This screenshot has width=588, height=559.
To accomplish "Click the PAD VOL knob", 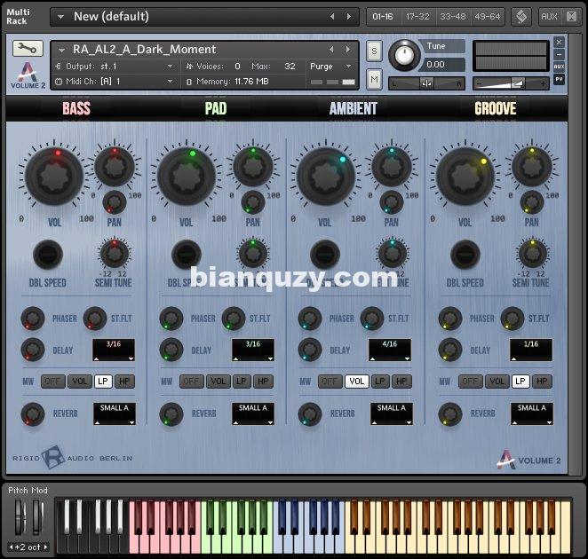I will 187,176.
